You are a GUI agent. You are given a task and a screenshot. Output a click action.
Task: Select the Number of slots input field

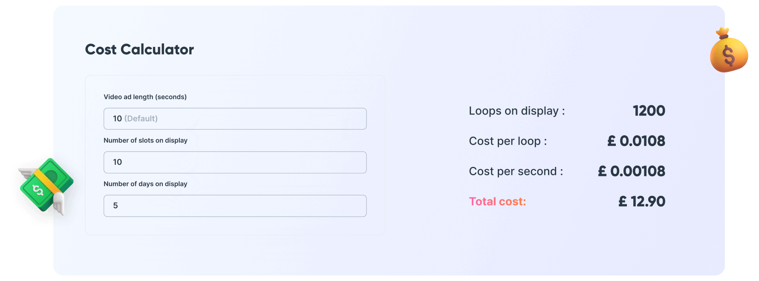click(235, 162)
